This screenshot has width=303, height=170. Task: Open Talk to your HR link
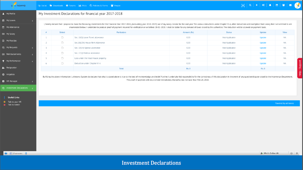(14, 102)
